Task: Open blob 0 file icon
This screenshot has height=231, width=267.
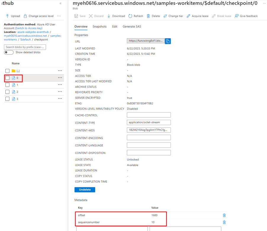Action: point(13,78)
